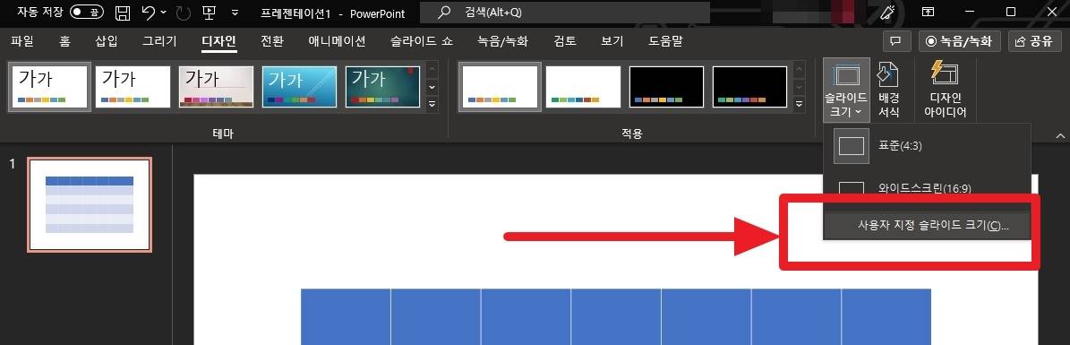The height and width of the screenshot is (345, 1070).
Task: Select slide 1 thumbnail in panel
Action: click(x=90, y=205)
